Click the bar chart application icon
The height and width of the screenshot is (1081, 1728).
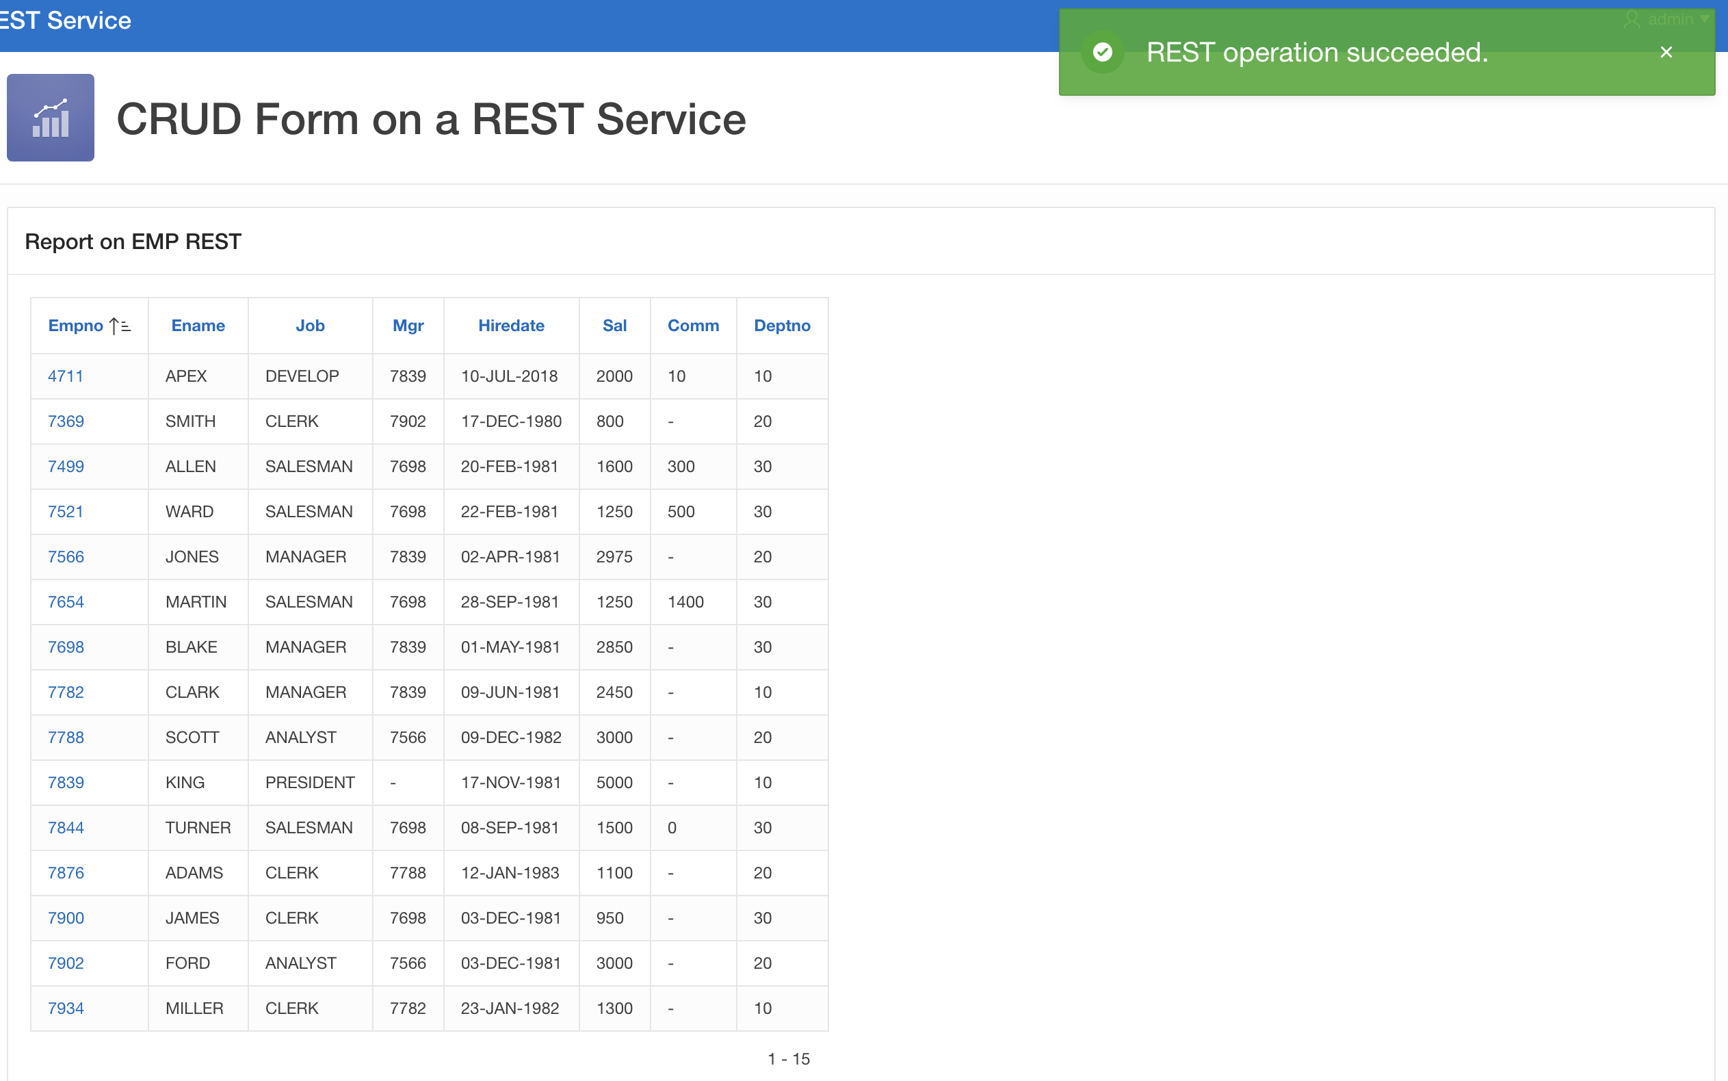click(x=50, y=118)
